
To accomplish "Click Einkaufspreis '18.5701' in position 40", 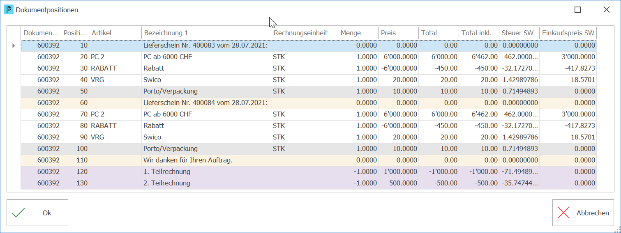I will (x=583, y=80).
